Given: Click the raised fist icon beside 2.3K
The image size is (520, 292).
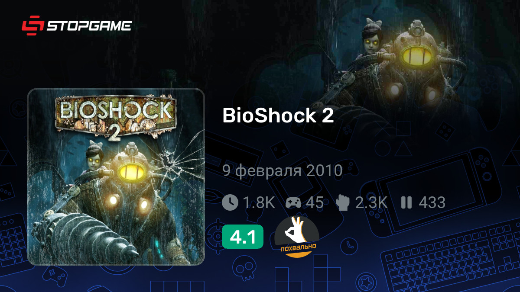Looking at the screenshot, I should click(343, 202).
